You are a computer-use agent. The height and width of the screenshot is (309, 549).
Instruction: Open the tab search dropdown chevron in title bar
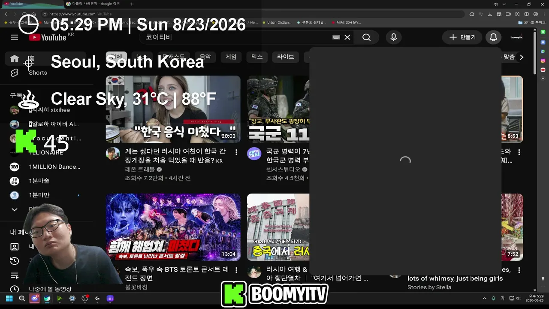point(504,4)
